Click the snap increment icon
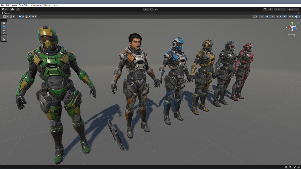 tap(33, 17)
